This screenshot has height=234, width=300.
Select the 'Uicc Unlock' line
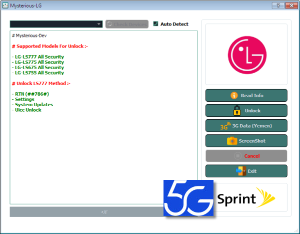[x=26, y=110]
